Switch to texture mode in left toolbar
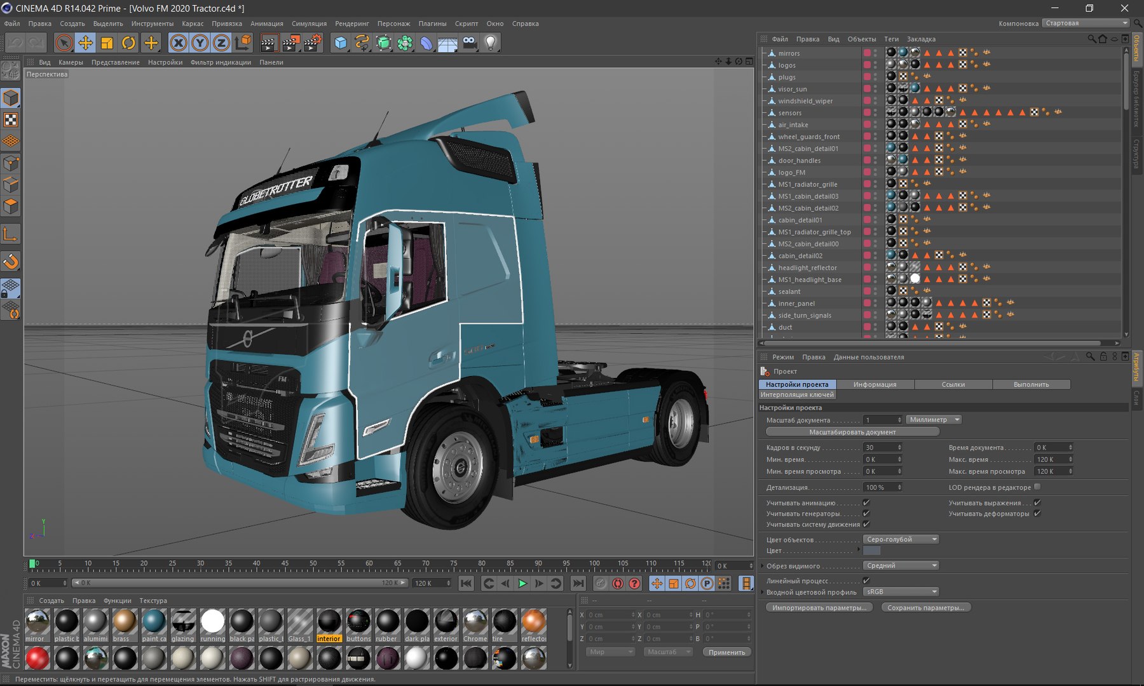The height and width of the screenshot is (686, 1144). (x=11, y=119)
